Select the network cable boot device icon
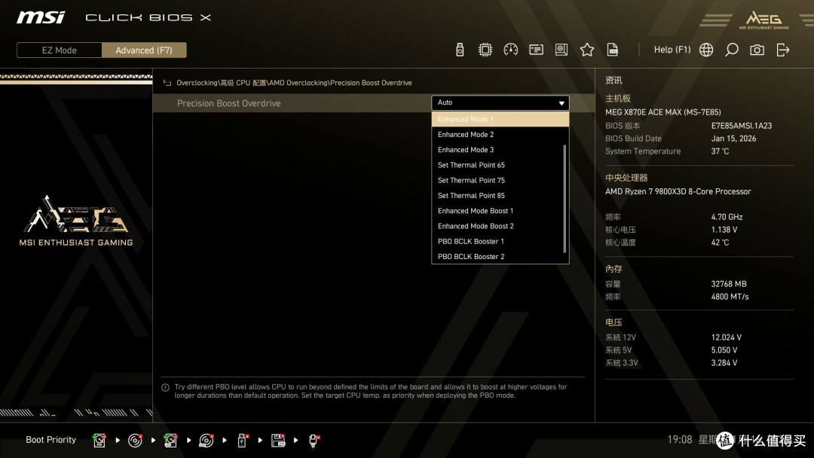Screen dimensions: 814x458 point(314,441)
